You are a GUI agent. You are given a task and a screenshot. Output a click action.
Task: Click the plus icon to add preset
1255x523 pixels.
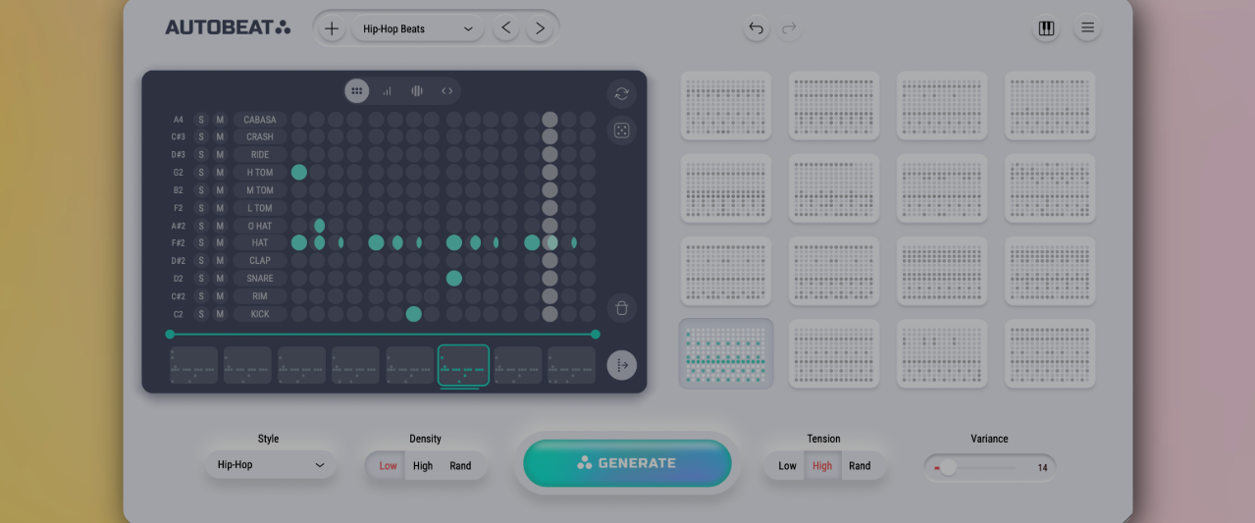click(x=332, y=28)
